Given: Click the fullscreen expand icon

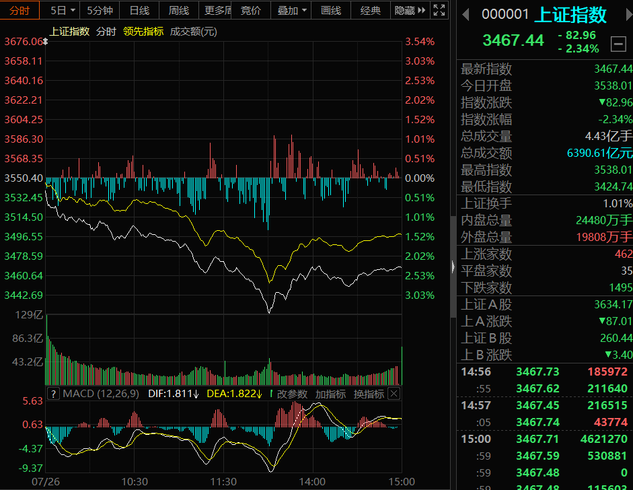Looking at the screenshot, I should tap(439, 10).
